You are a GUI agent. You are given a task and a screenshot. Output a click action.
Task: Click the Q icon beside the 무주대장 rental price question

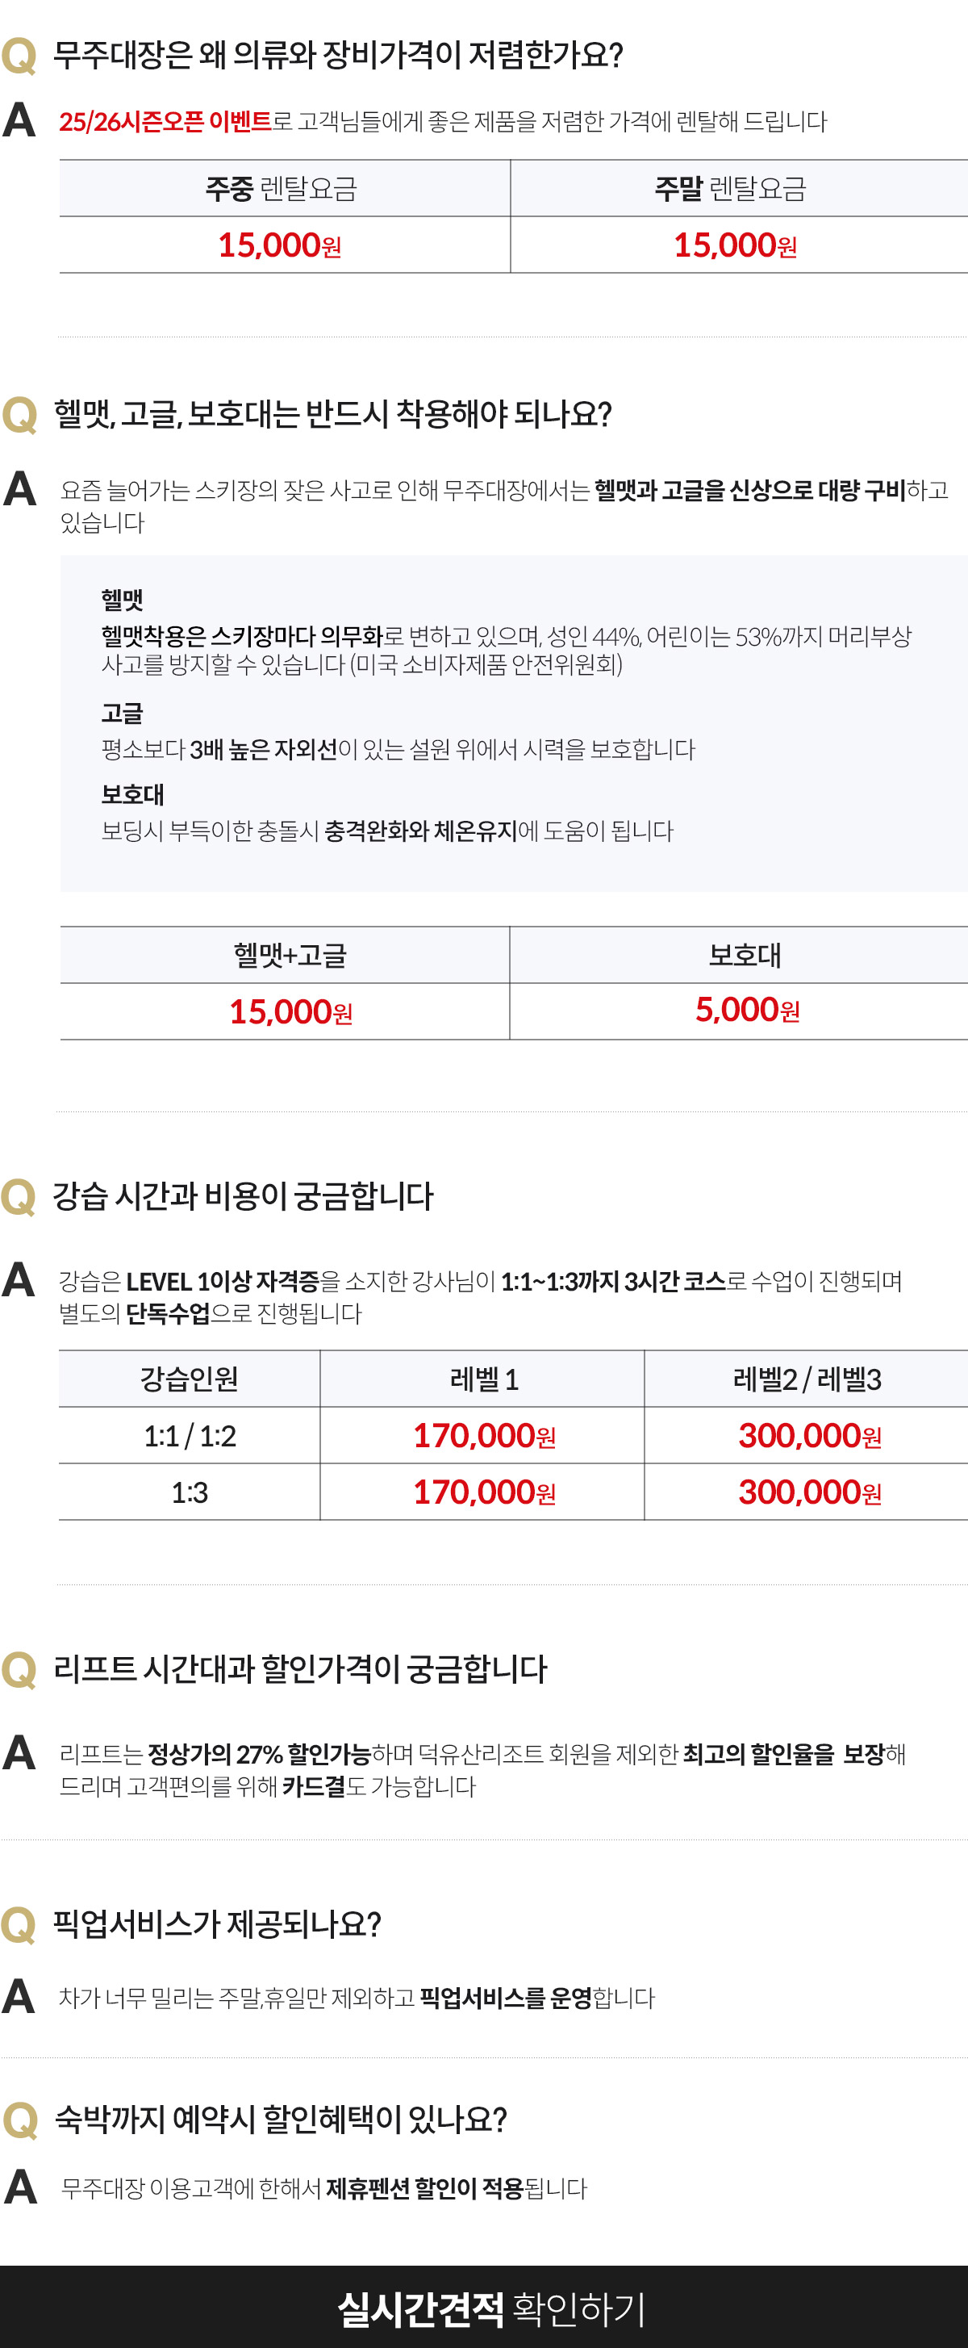19,57
